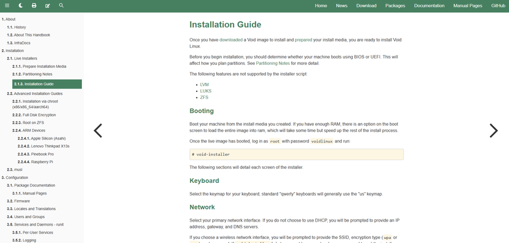Screen dimensions: 509x243
Task: Switch theme using the moon icon
Action: coord(20,5)
